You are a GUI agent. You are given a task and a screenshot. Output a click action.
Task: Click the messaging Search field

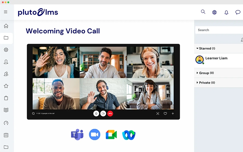[x=219, y=30]
